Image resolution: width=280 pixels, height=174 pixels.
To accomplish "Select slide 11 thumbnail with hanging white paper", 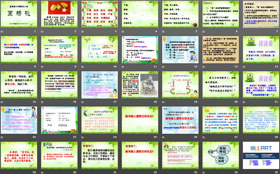I will click(140, 50).
